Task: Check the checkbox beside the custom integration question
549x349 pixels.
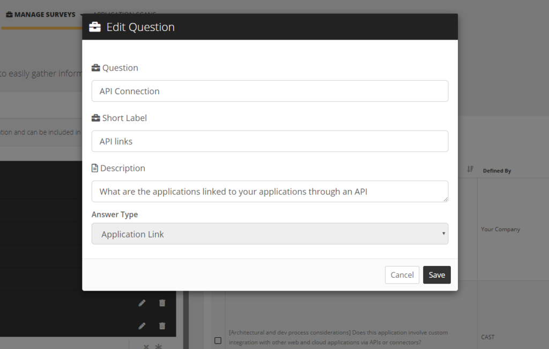Action: click(218, 340)
